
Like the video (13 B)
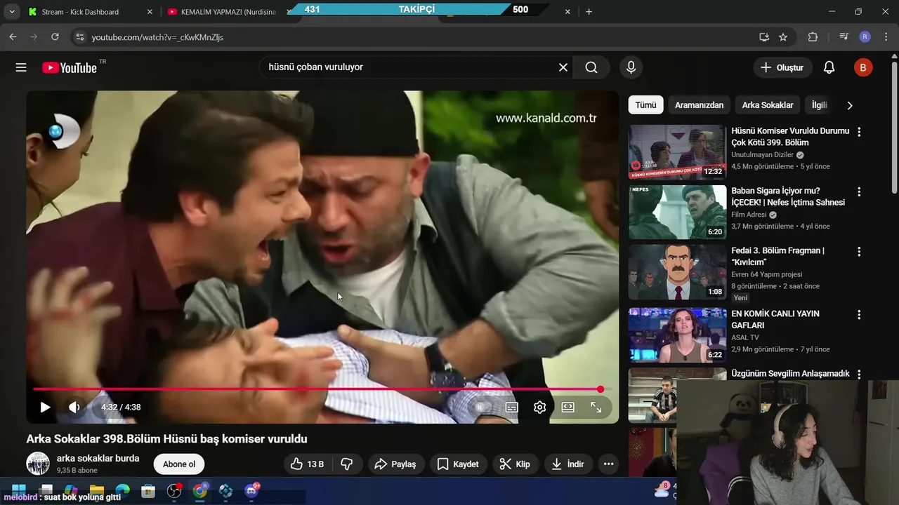307,464
